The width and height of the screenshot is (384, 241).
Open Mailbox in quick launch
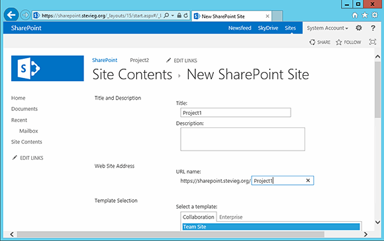pos(28,131)
